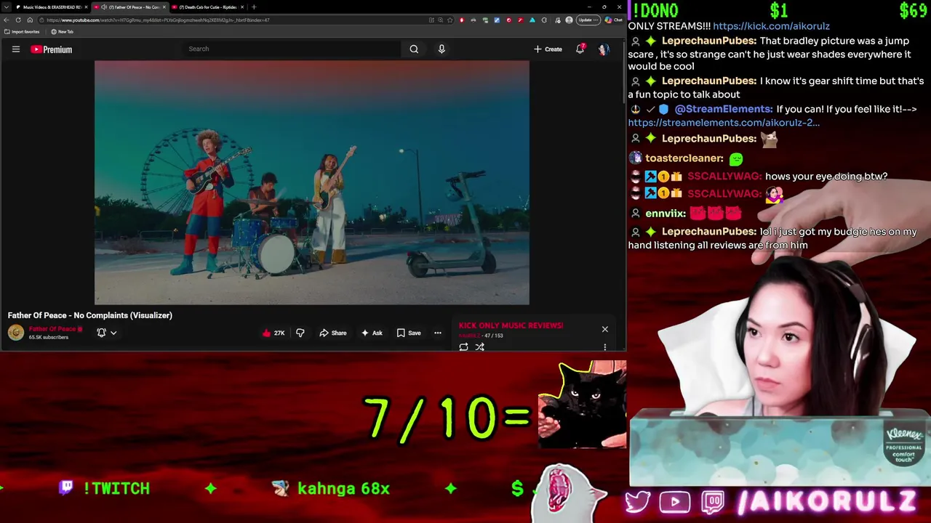
Task: Open the notifications bell in the YouTube header
Action: coord(580,49)
